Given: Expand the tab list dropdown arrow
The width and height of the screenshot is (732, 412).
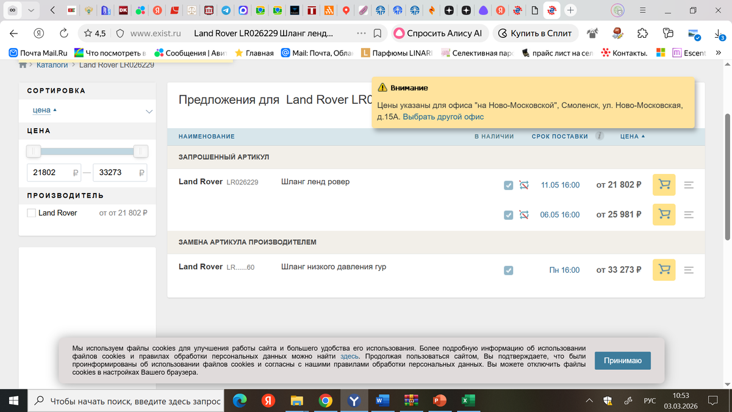Looking at the screenshot, I should [31, 10].
